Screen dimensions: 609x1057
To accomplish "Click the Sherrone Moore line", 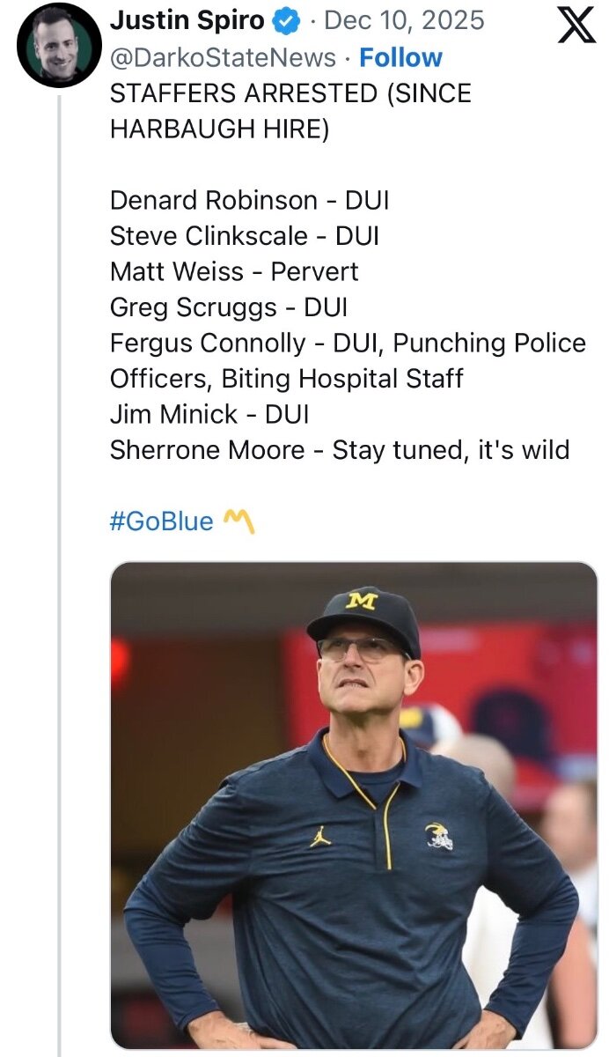I will [x=339, y=450].
